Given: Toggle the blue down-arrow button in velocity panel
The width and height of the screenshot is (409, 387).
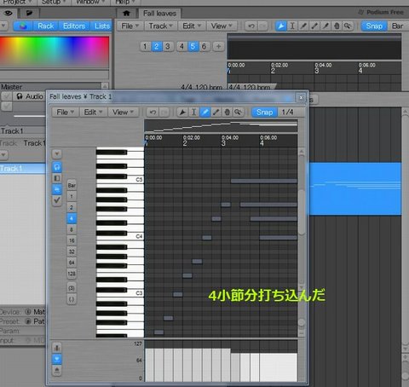Looking at the screenshot, I should (57, 359).
